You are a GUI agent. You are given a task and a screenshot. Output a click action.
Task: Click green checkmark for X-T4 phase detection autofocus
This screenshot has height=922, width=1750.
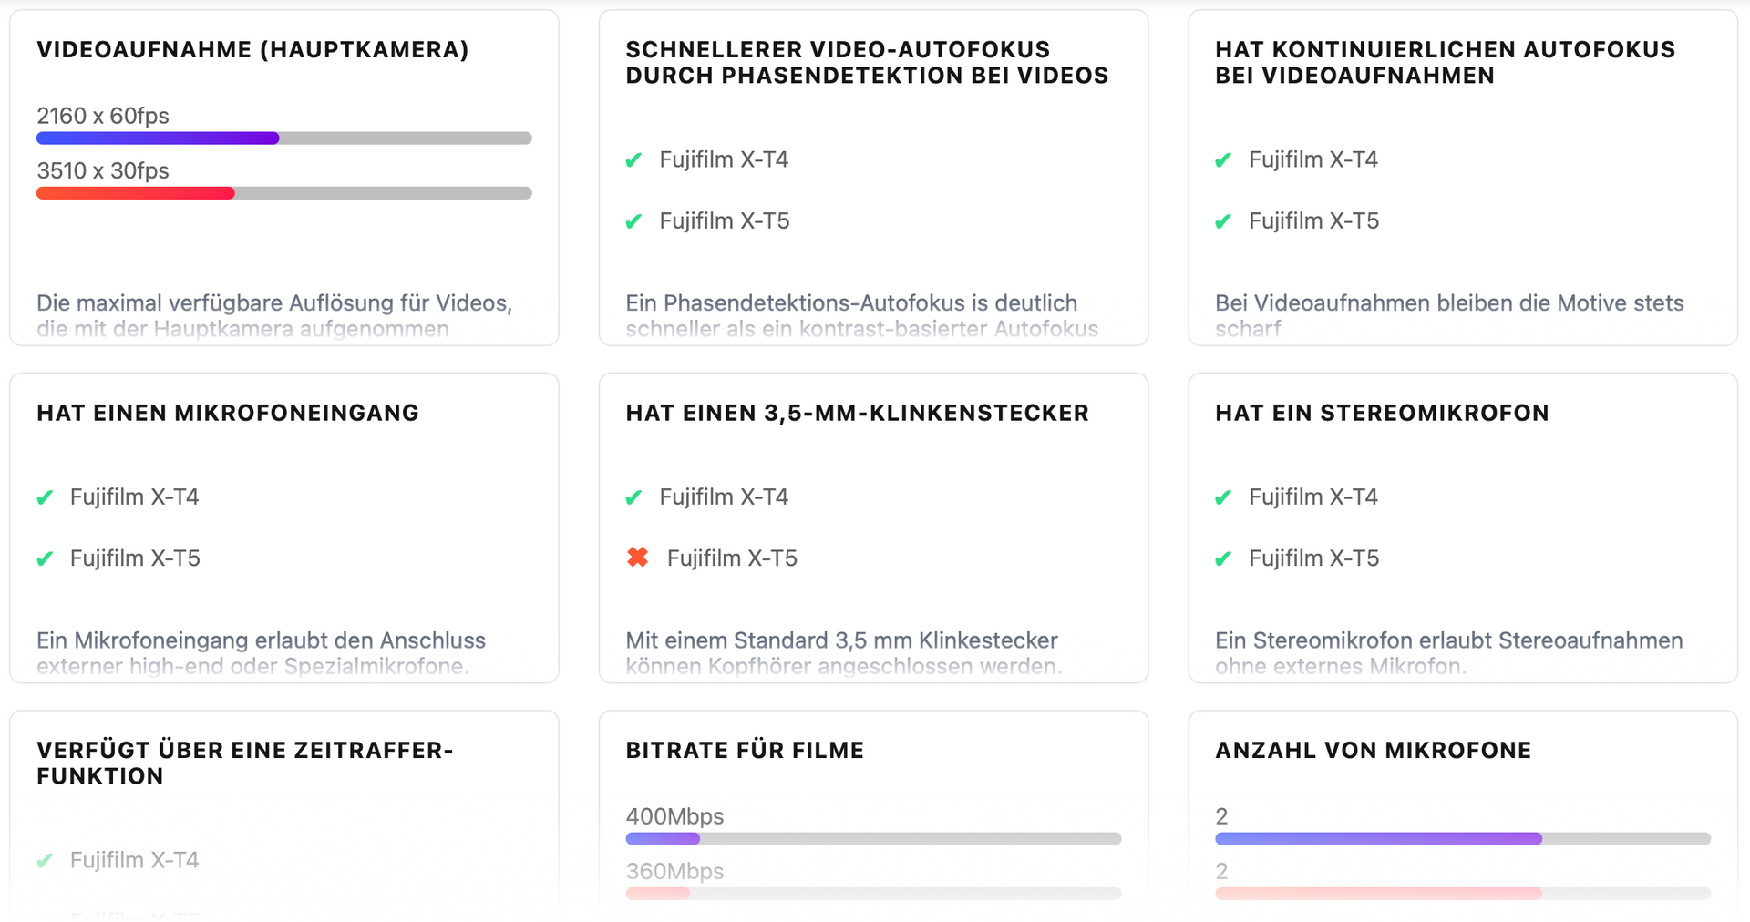click(x=633, y=161)
